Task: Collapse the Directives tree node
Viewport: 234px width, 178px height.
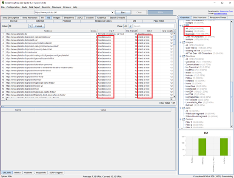Action: pos(180,57)
